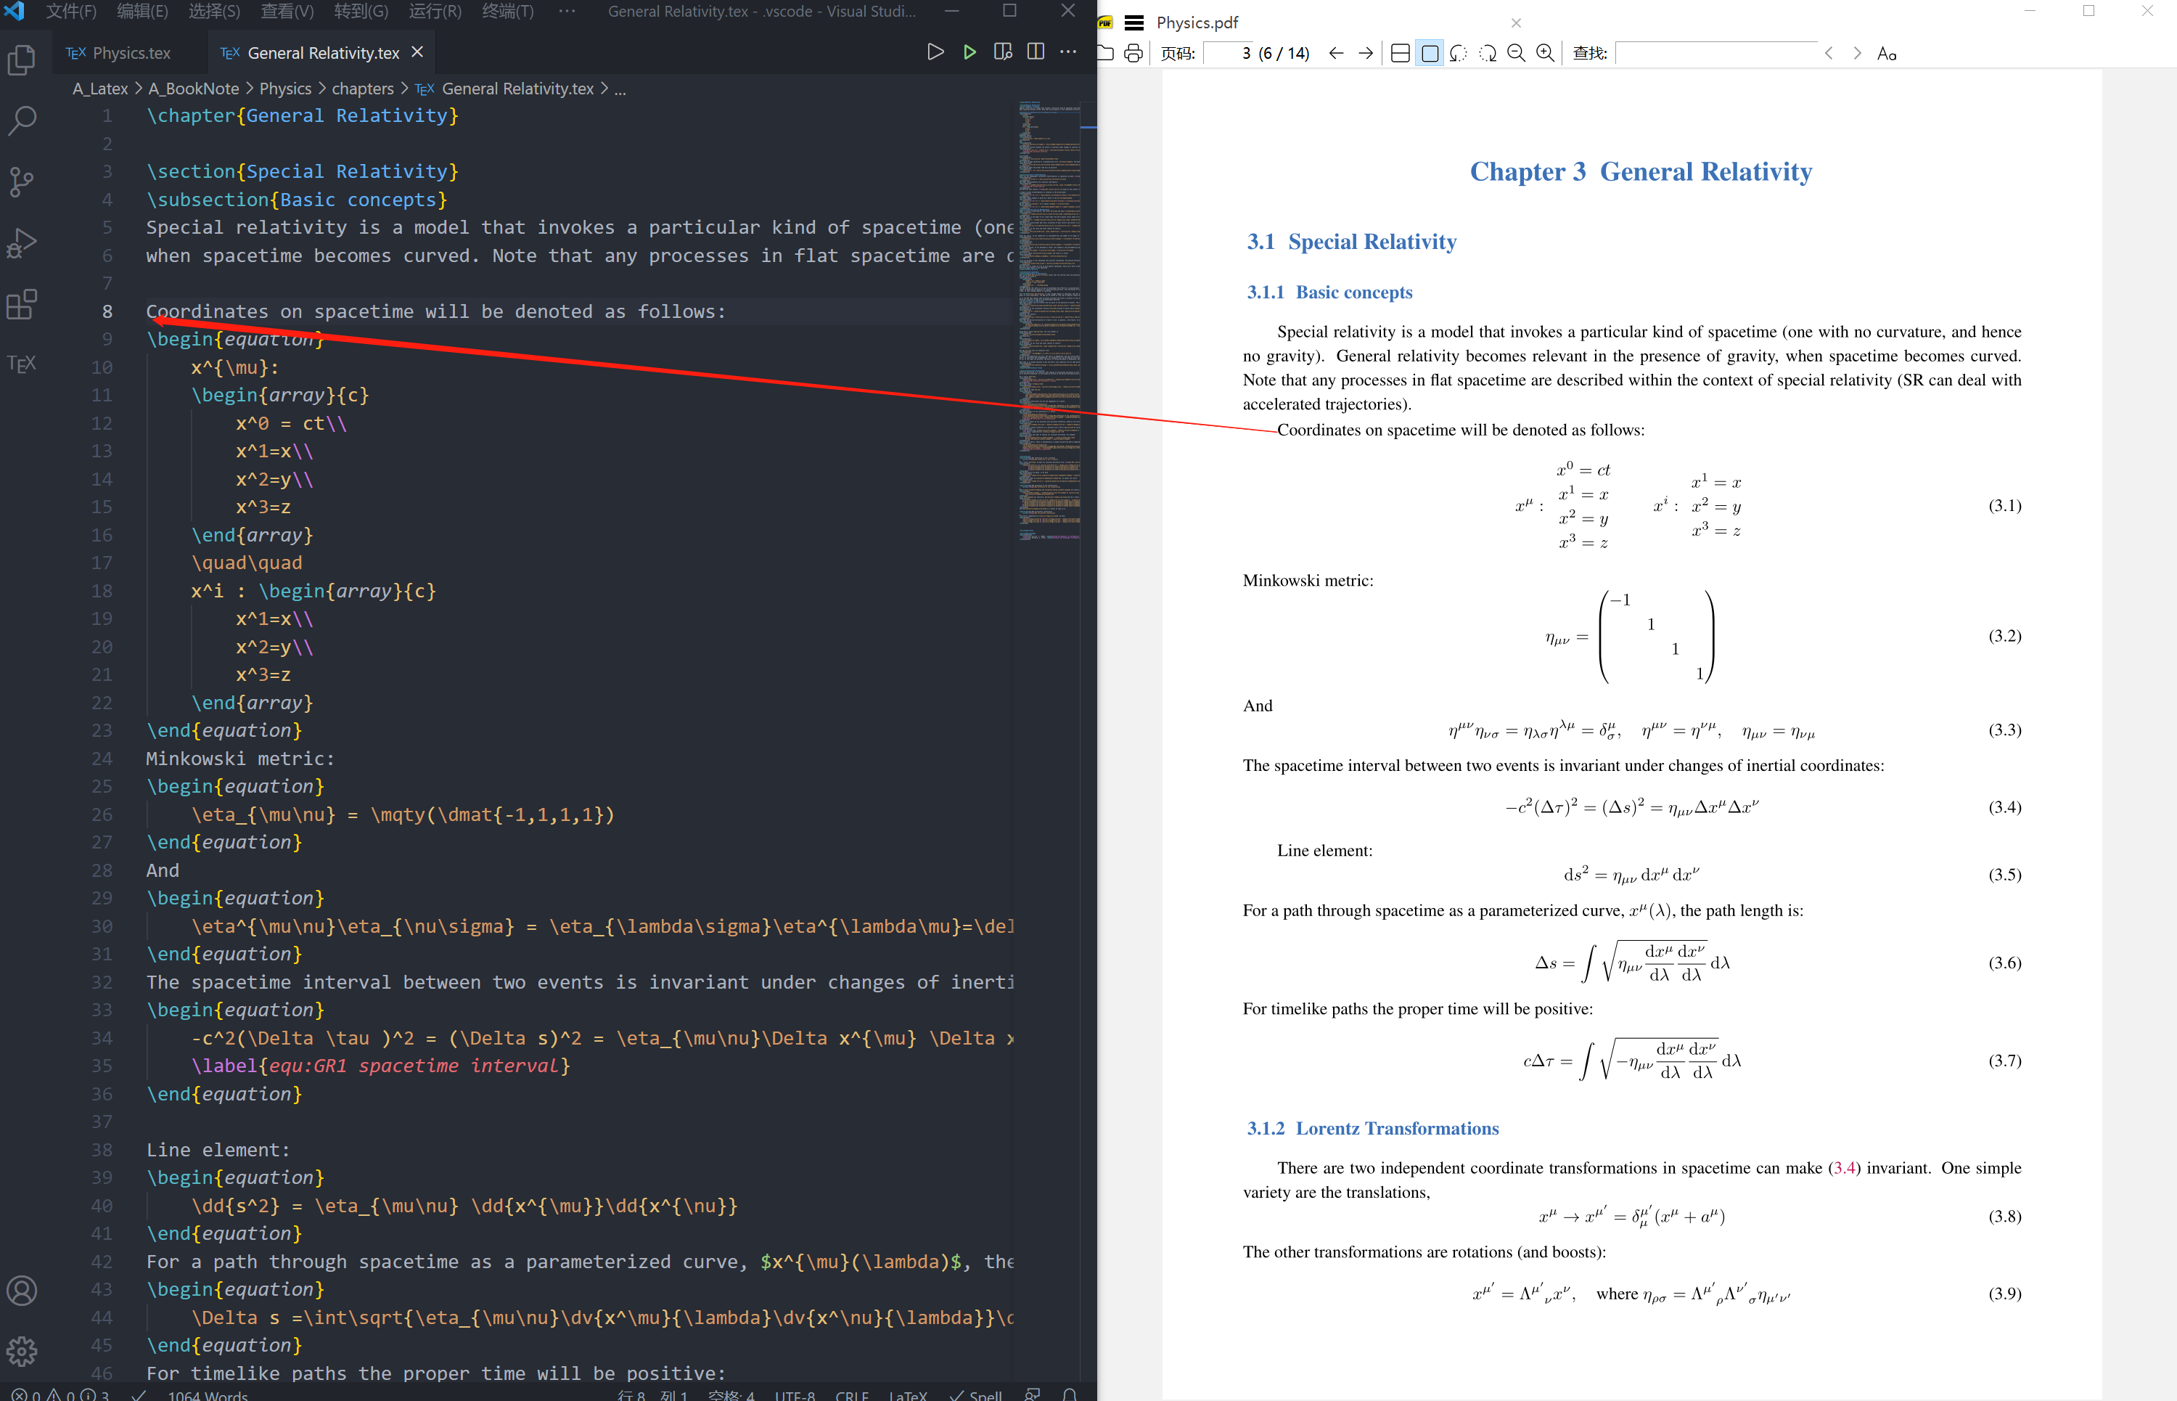Open the 终端(T) menu
Image resolution: width=2177 pixels, height=1401 pixels.
507,12
